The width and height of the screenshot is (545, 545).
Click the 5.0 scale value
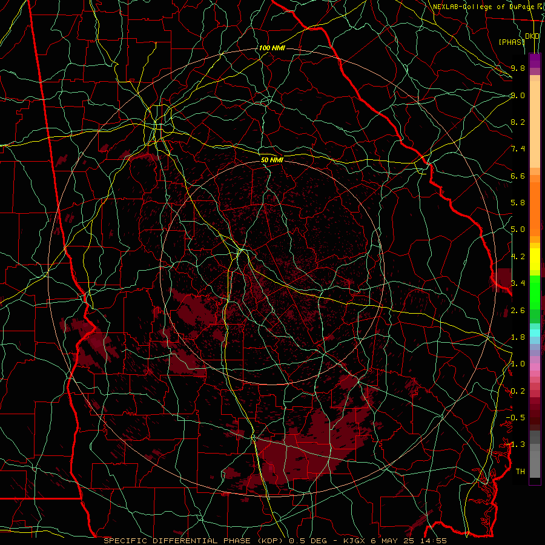click(518, 230)
